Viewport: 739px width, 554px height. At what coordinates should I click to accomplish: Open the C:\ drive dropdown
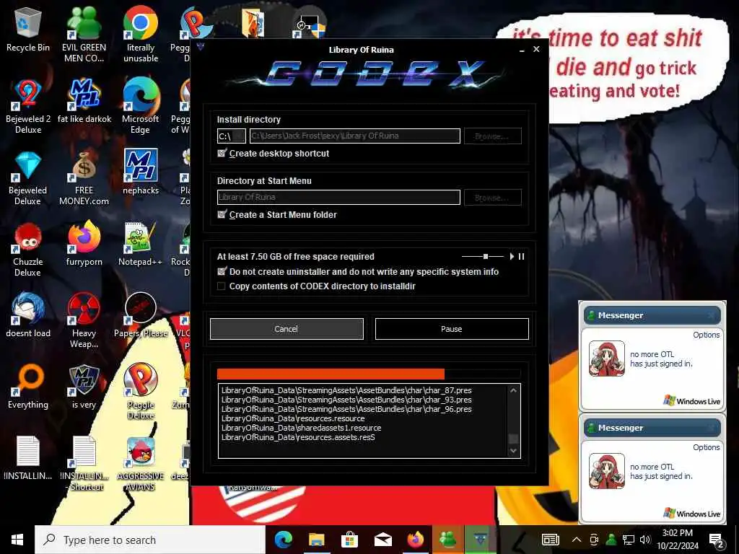(232, 136)
